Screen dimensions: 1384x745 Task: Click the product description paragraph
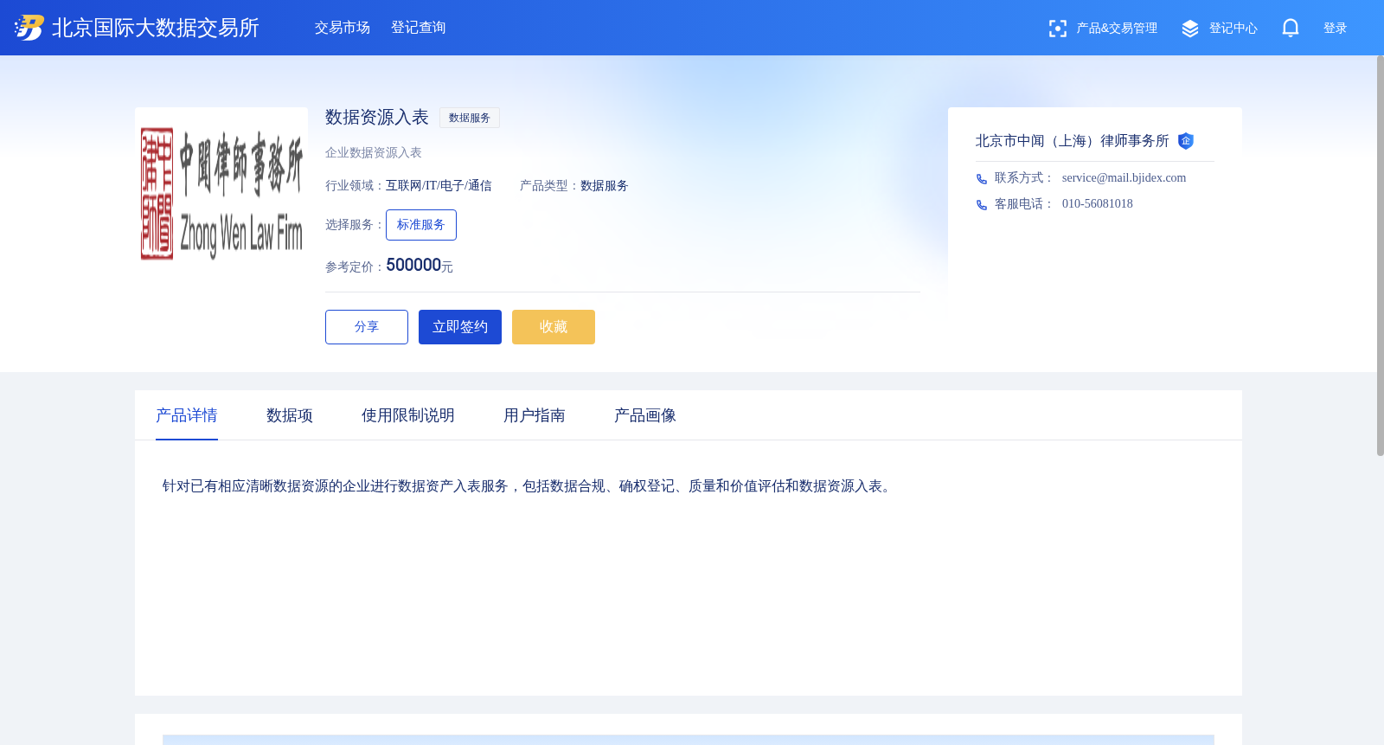tap(529, 486)
